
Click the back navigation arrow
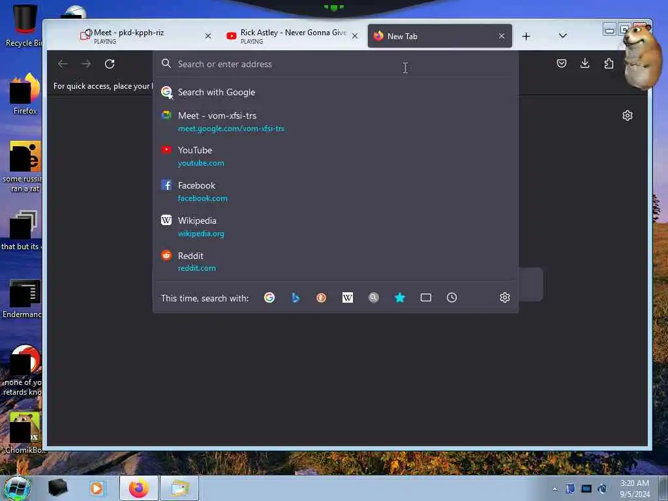click(x=63, y=64)
